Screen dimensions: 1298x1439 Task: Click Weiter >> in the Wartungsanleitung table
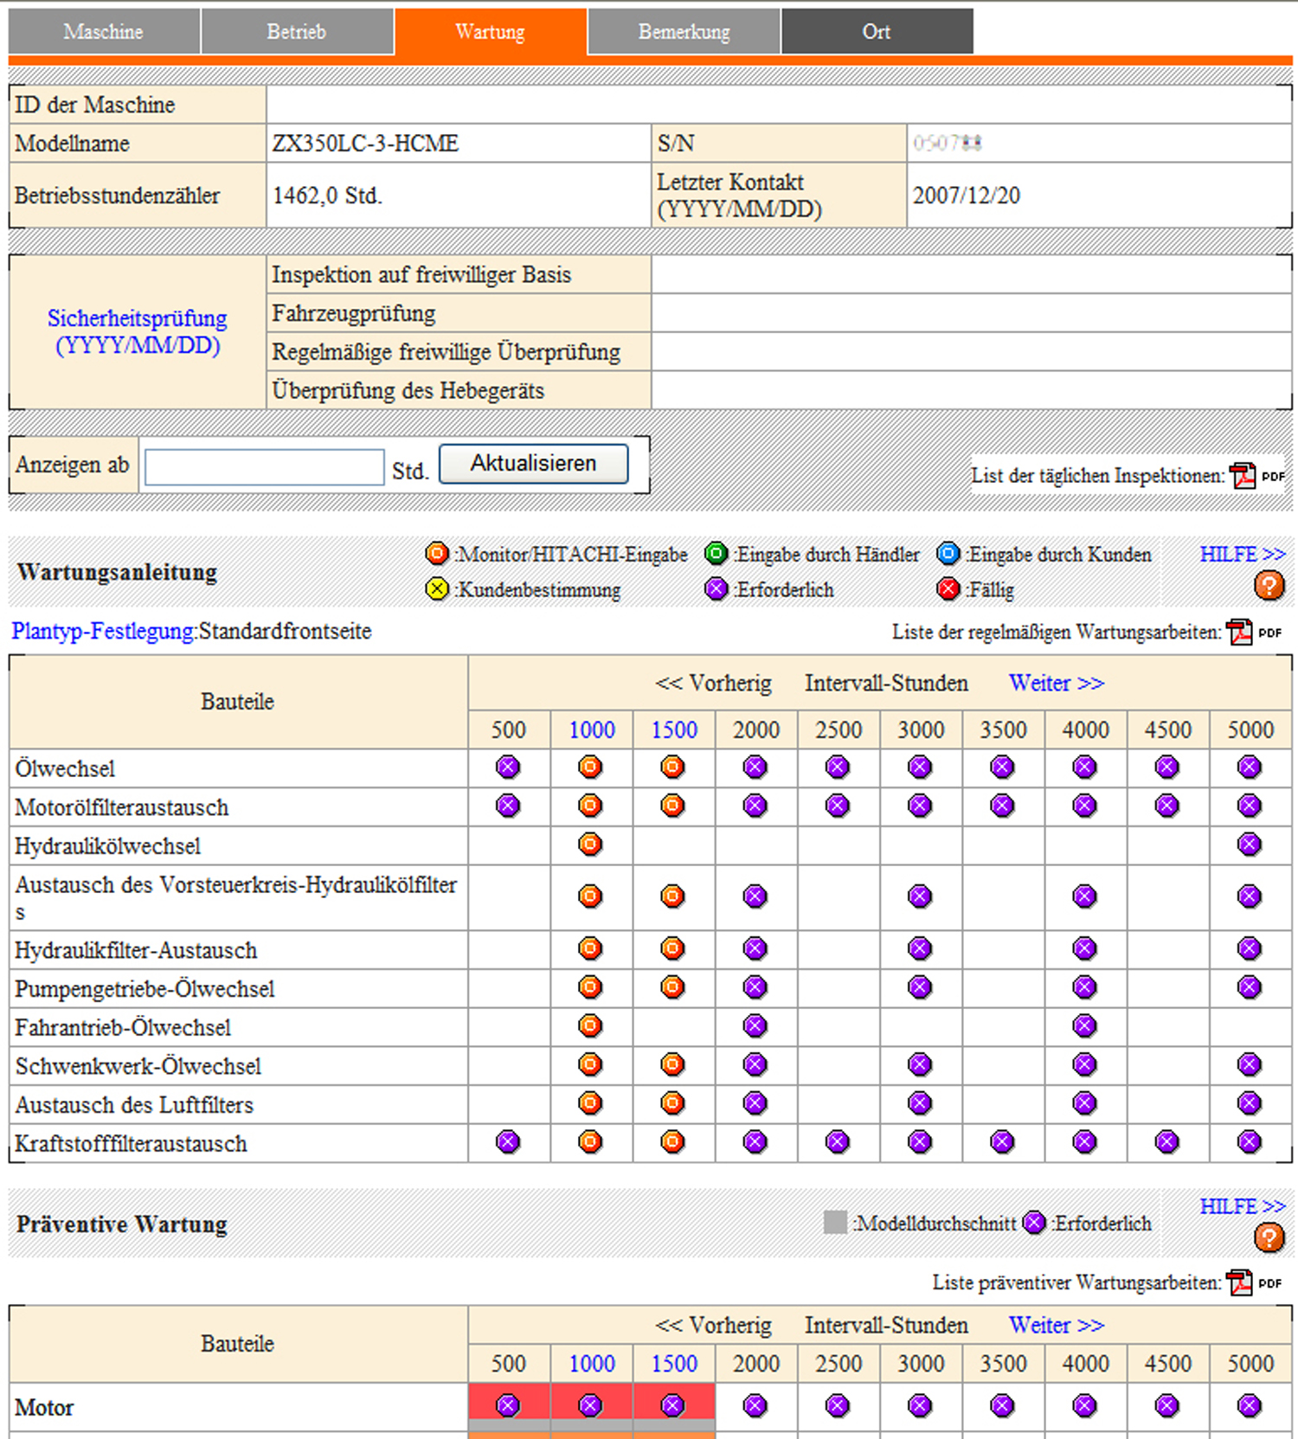coord(1057,683)
